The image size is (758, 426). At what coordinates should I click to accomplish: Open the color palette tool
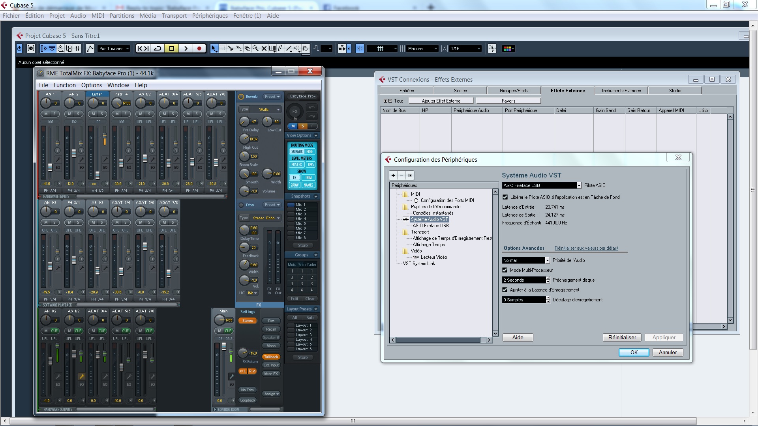pos(508,49)
